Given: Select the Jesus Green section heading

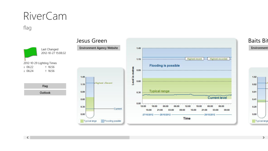Looking at the screenshot, I should point(92,41).
